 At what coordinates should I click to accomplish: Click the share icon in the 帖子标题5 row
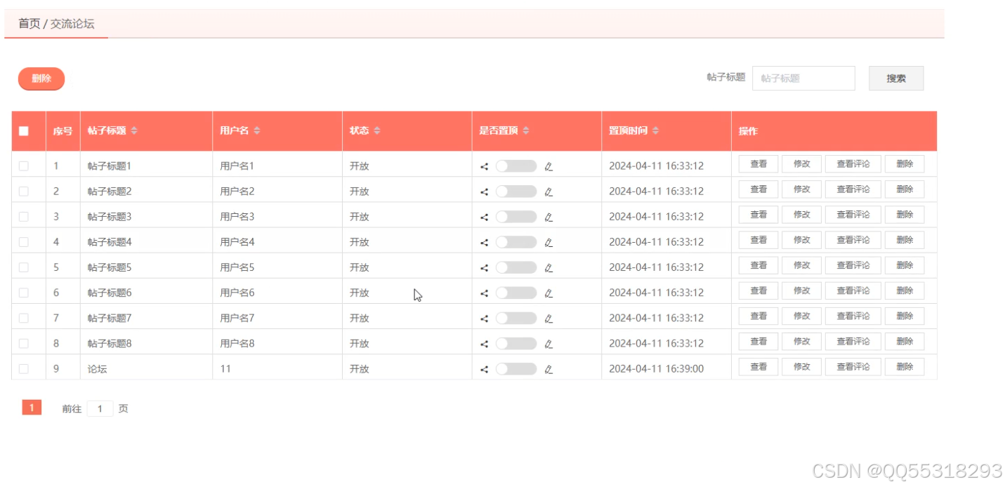click(x=484, y=267)
